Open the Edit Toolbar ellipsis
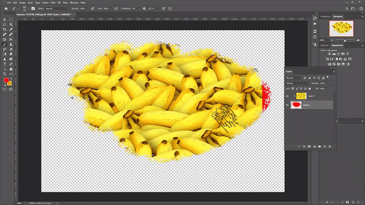Screen dimensions: 365x205 coord(10,74)
